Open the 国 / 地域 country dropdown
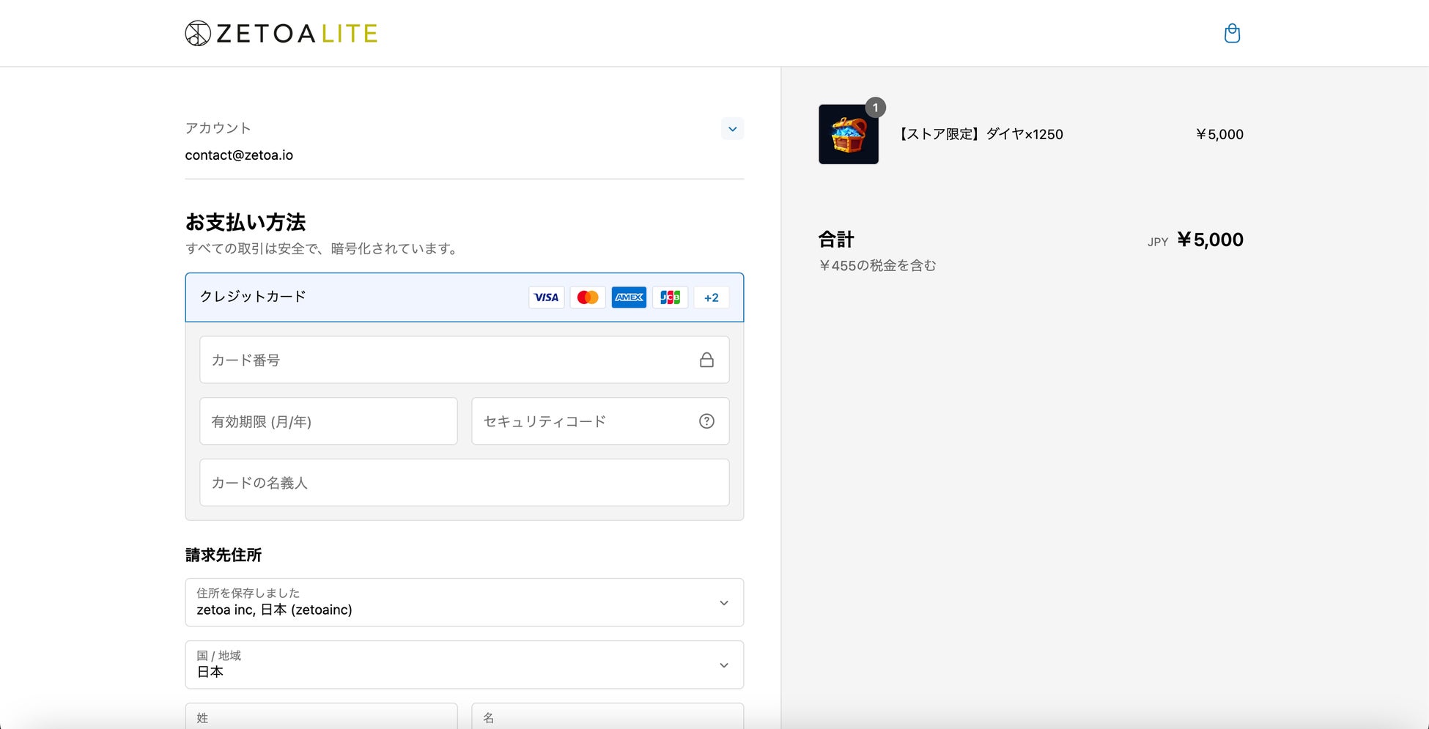 tap(465, 665)
